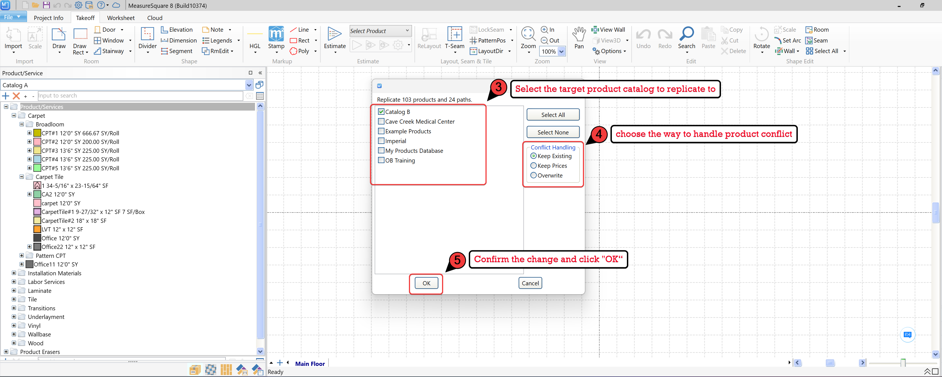Uncheck the Catalog B checkbox

click(381, 112)
